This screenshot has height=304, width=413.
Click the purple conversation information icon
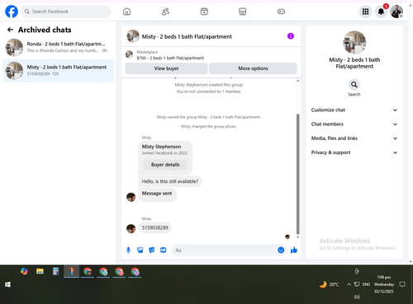point(291,36)
